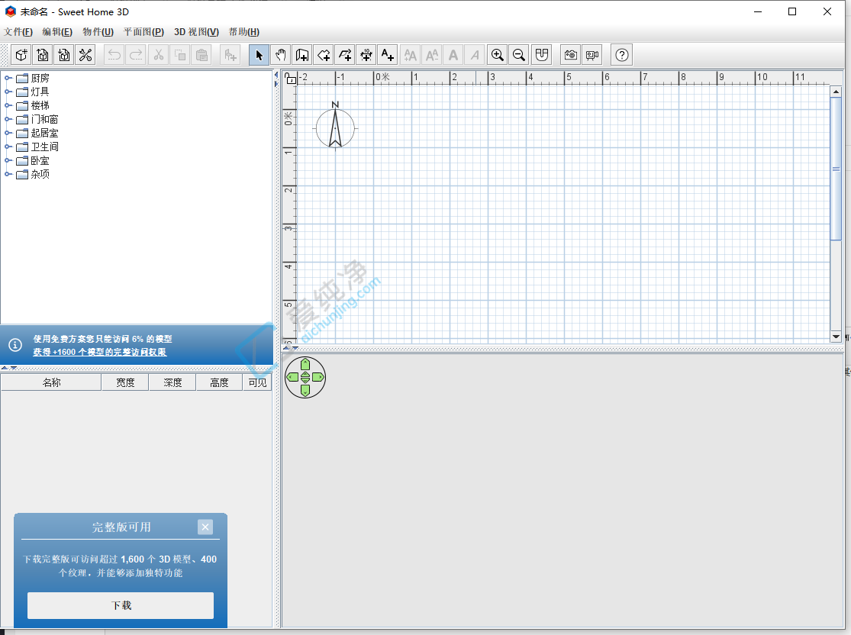Open the 物件(U) menu
The width and height of the screenshot is (851, 635).
pos(98,31)
